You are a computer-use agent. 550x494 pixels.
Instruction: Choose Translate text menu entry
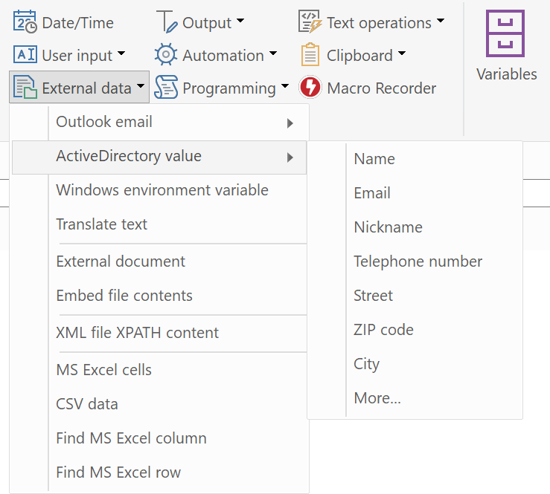click(159, 224)
